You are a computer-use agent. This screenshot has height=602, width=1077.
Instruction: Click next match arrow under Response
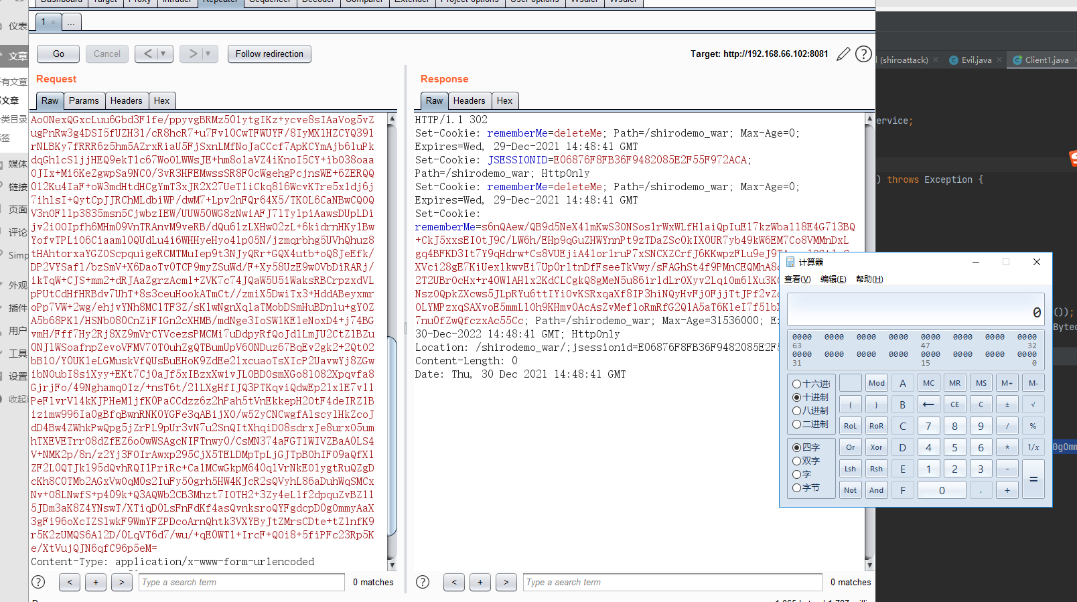point(506,582)
